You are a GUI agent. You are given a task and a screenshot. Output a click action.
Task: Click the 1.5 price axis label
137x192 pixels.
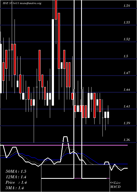[126, 56]
